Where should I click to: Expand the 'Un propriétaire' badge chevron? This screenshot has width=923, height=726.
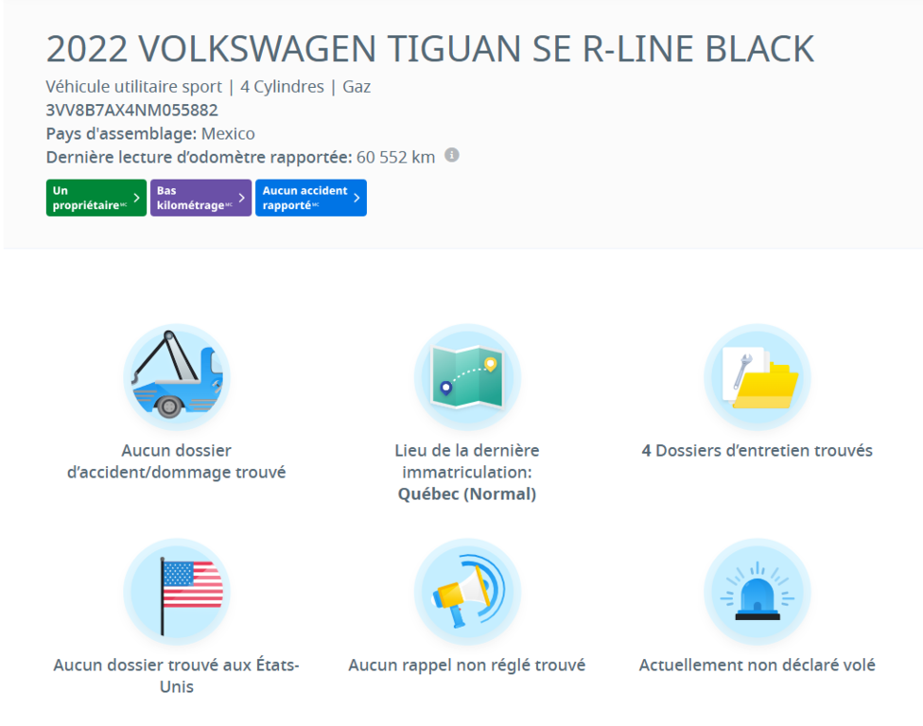tap(138, 198)
